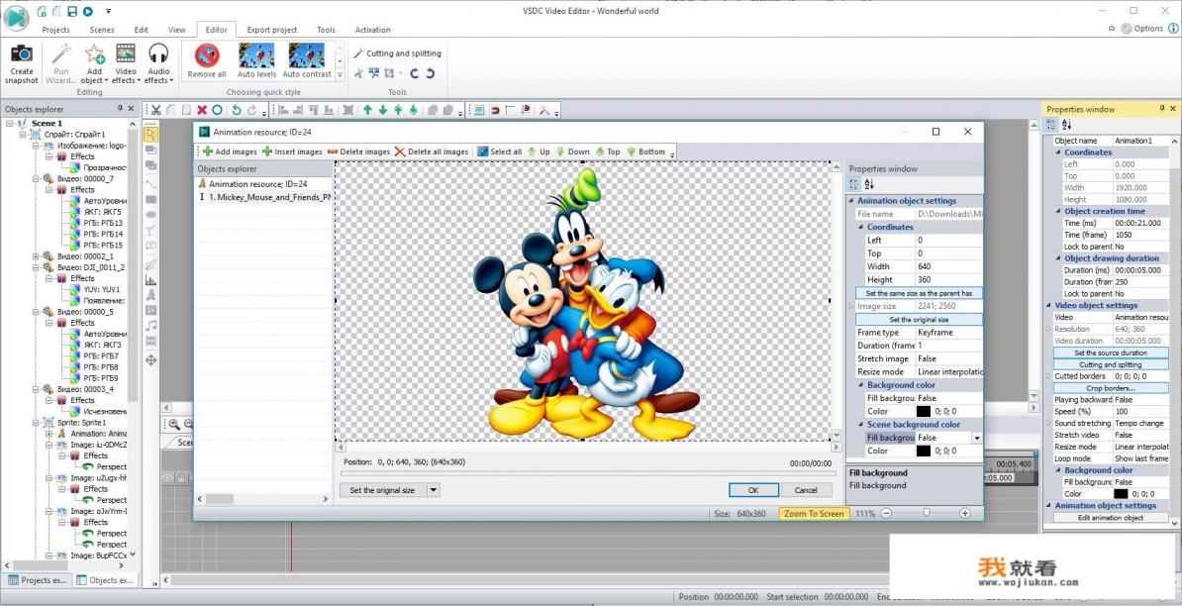
Task: Click the Zoom To Screen button
Action: coord(814,513)
